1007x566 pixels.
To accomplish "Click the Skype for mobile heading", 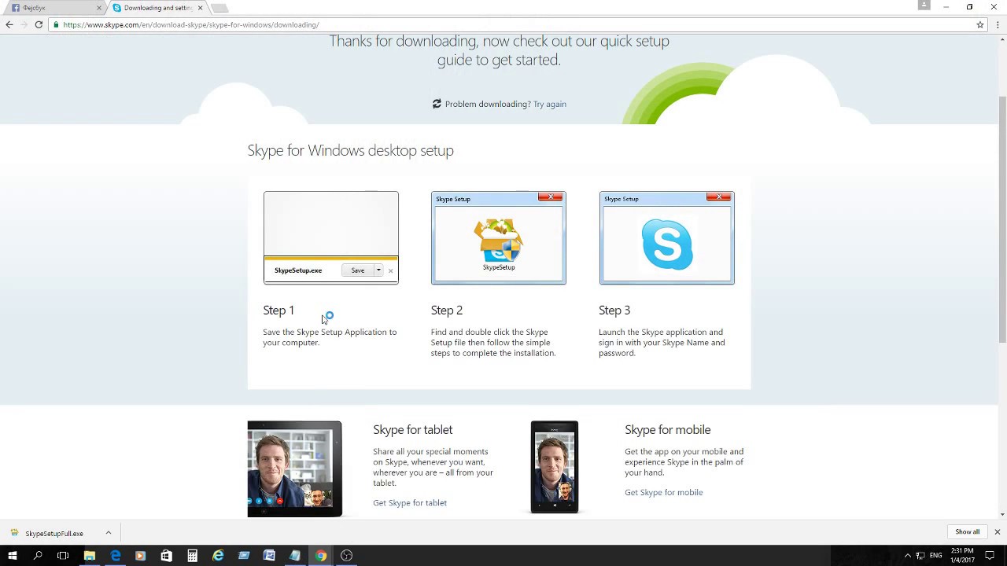I will coord(667,430).
